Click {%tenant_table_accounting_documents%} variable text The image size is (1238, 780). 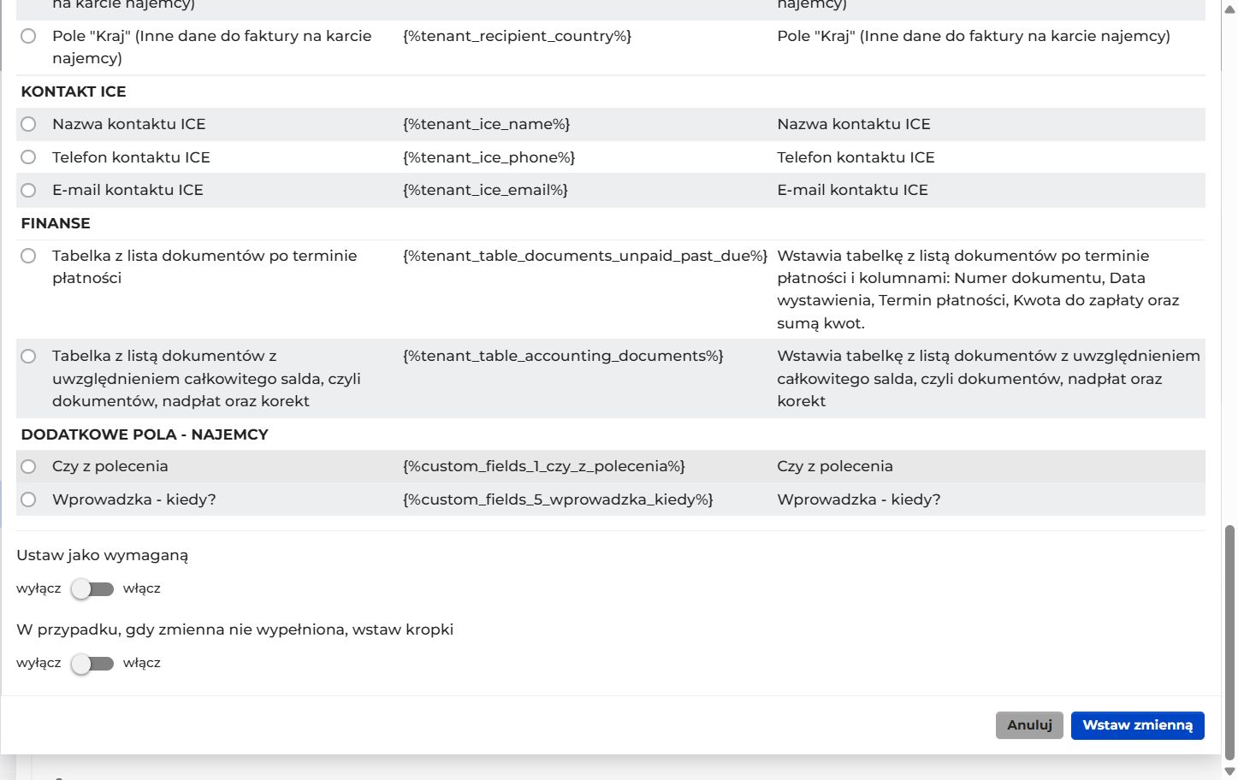[x=563, y=356]
